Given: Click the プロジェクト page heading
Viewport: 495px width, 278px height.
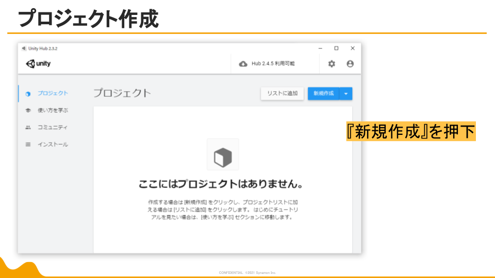Looking at the screenshot, I should [x=122, y=93].
